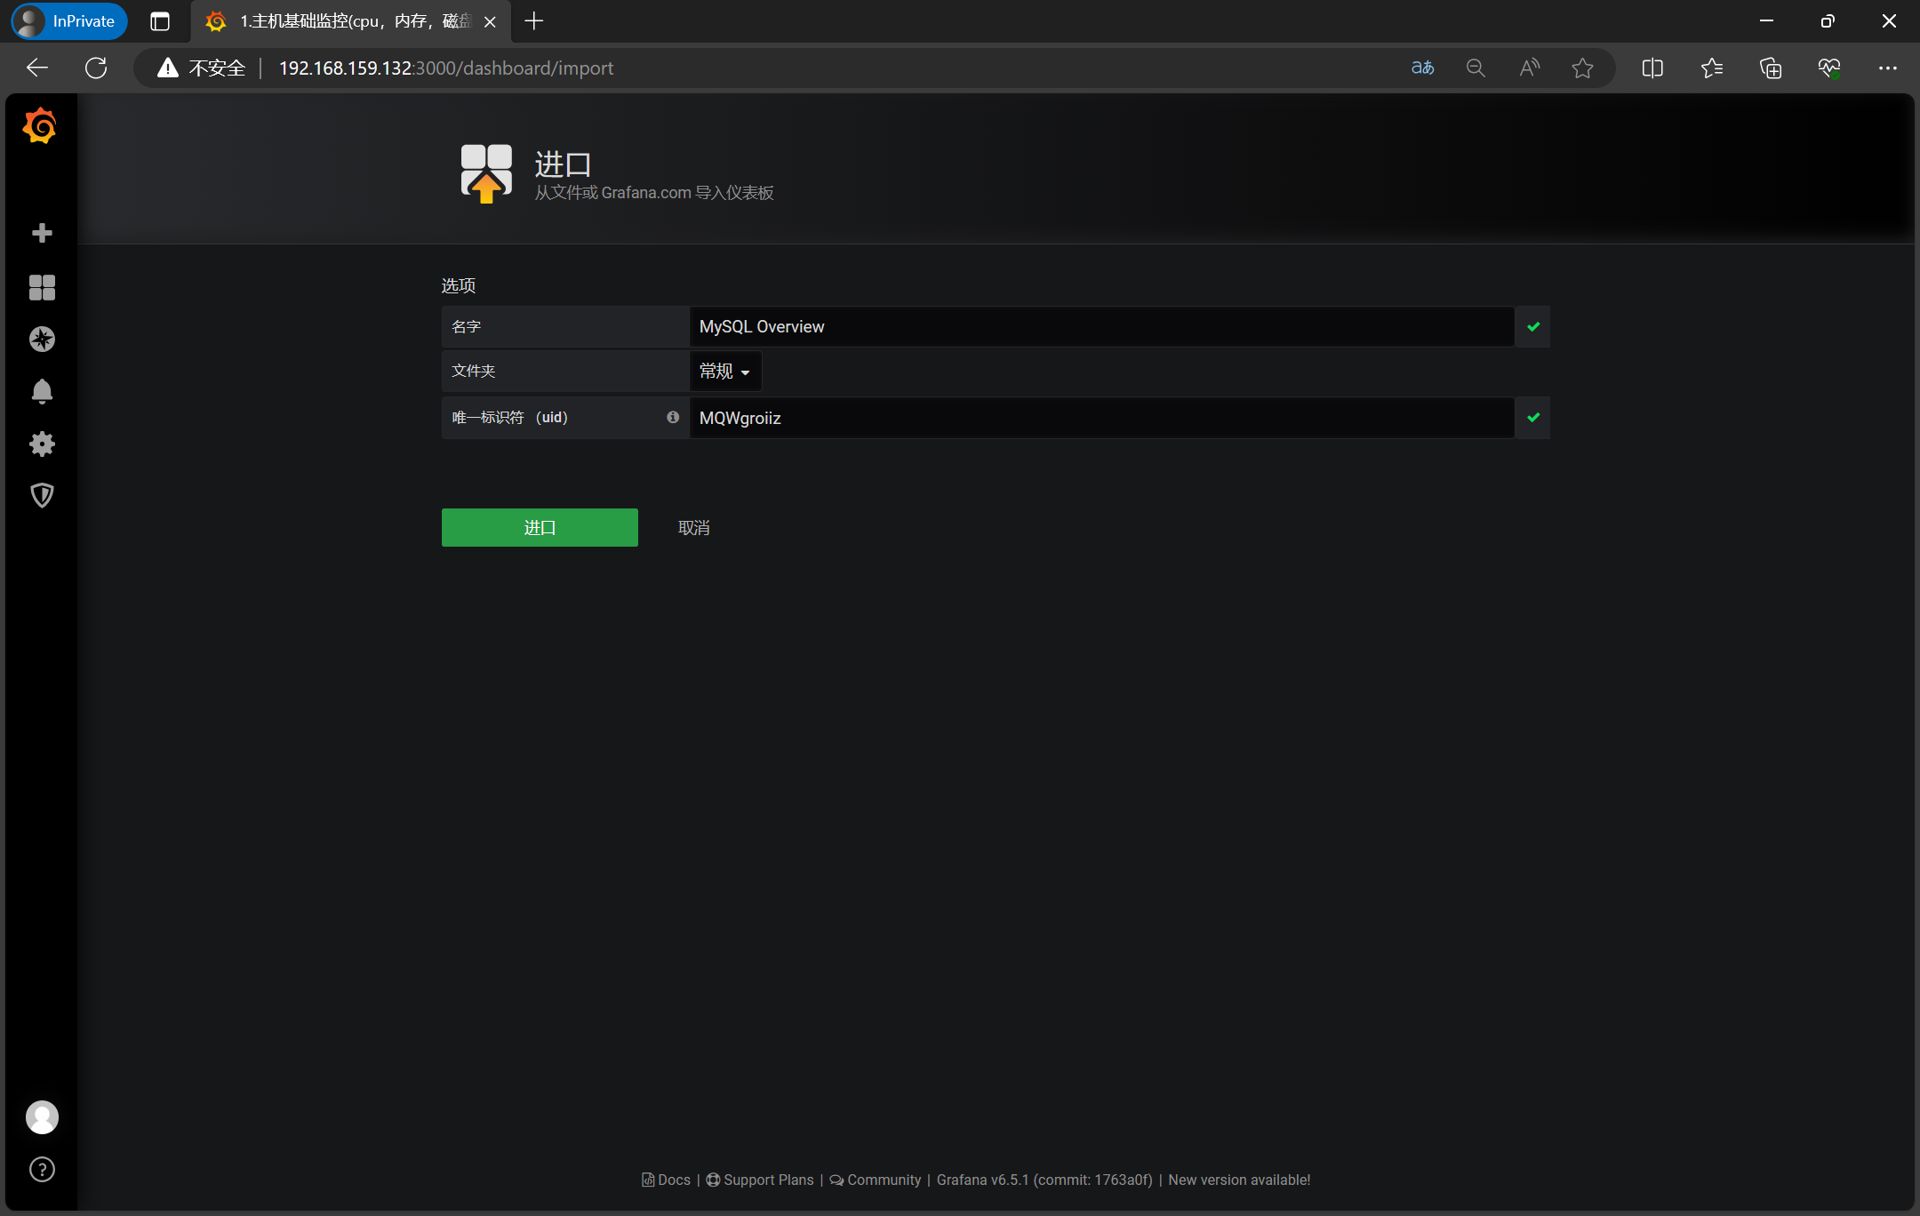Click the 取消 cancel link
This screenshot has height=1216, width=1920.
click(693, 528)
